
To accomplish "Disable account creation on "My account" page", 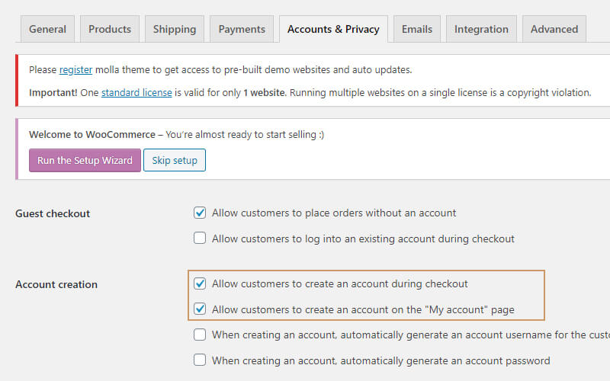I will pyautogui.click(x=200, y=309).
